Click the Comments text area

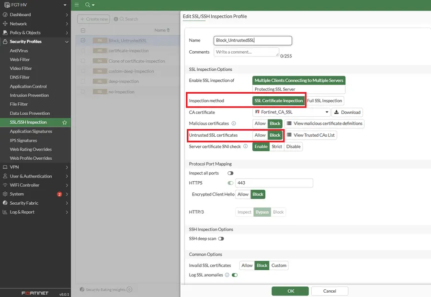246,52
